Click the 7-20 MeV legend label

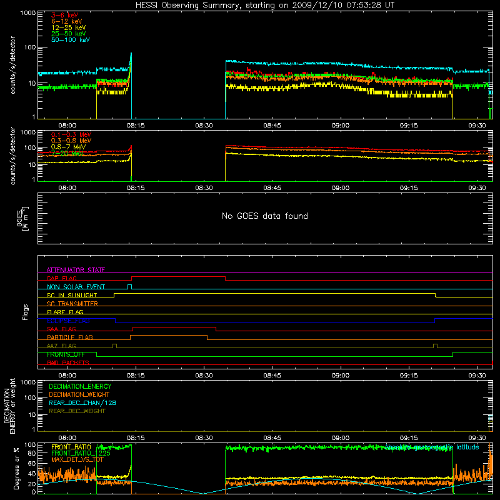pos(67,153)
